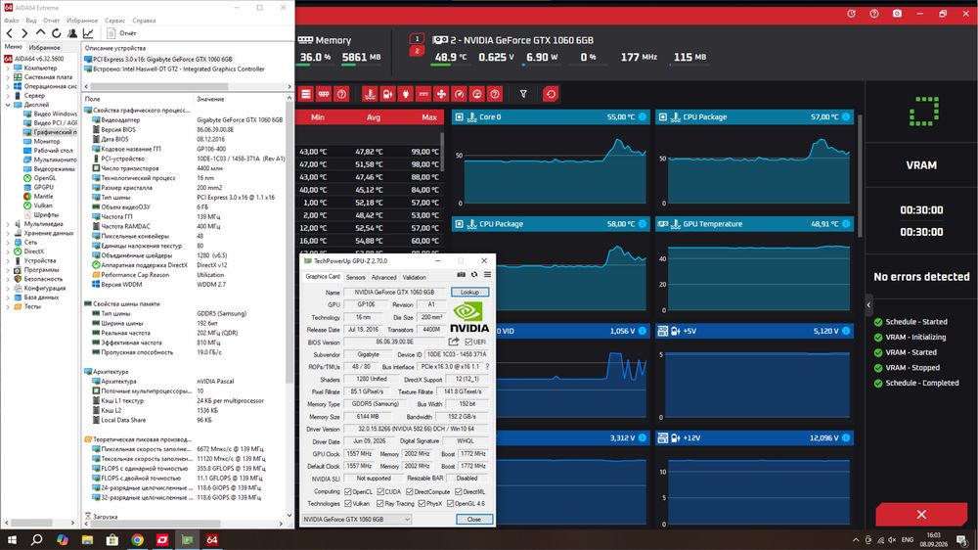Click the forward arrow in AIDA64 toolbar

pos(24,33)
